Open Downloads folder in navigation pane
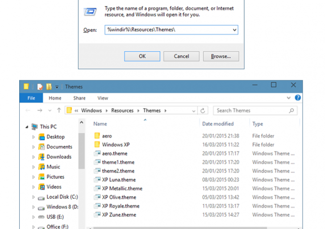 pos(58,157)
